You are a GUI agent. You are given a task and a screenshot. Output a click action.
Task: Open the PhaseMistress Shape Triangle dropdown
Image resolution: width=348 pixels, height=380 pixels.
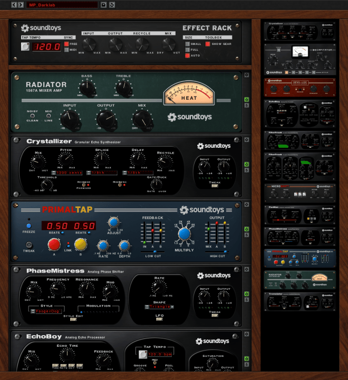(x=159, y=307)
